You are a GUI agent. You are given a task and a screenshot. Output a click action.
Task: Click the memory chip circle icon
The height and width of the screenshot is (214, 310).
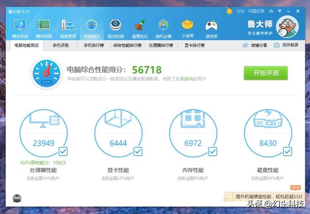click(x=193, y=133)
